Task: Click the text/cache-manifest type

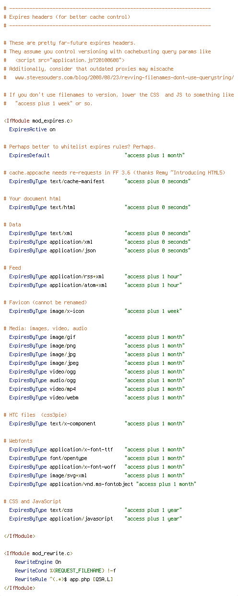Action: coord(77,181)
